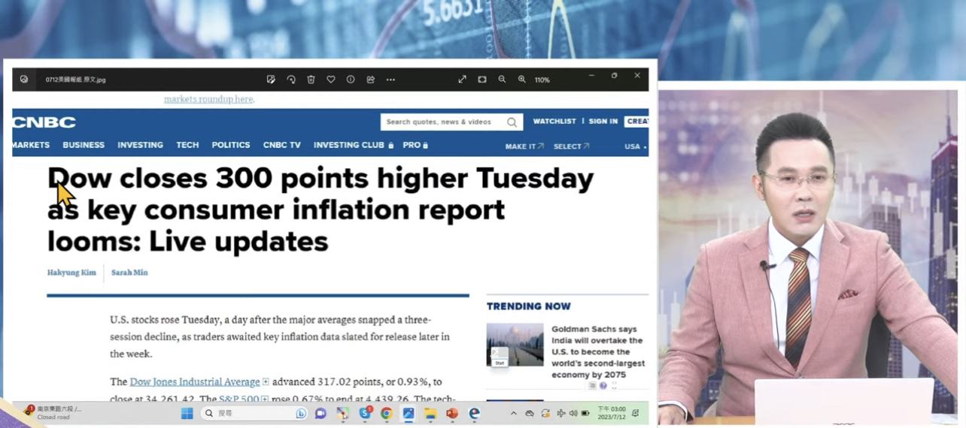Open the TECH menu item
Screen dimensions: 966x428
click(x=187, y=145)
